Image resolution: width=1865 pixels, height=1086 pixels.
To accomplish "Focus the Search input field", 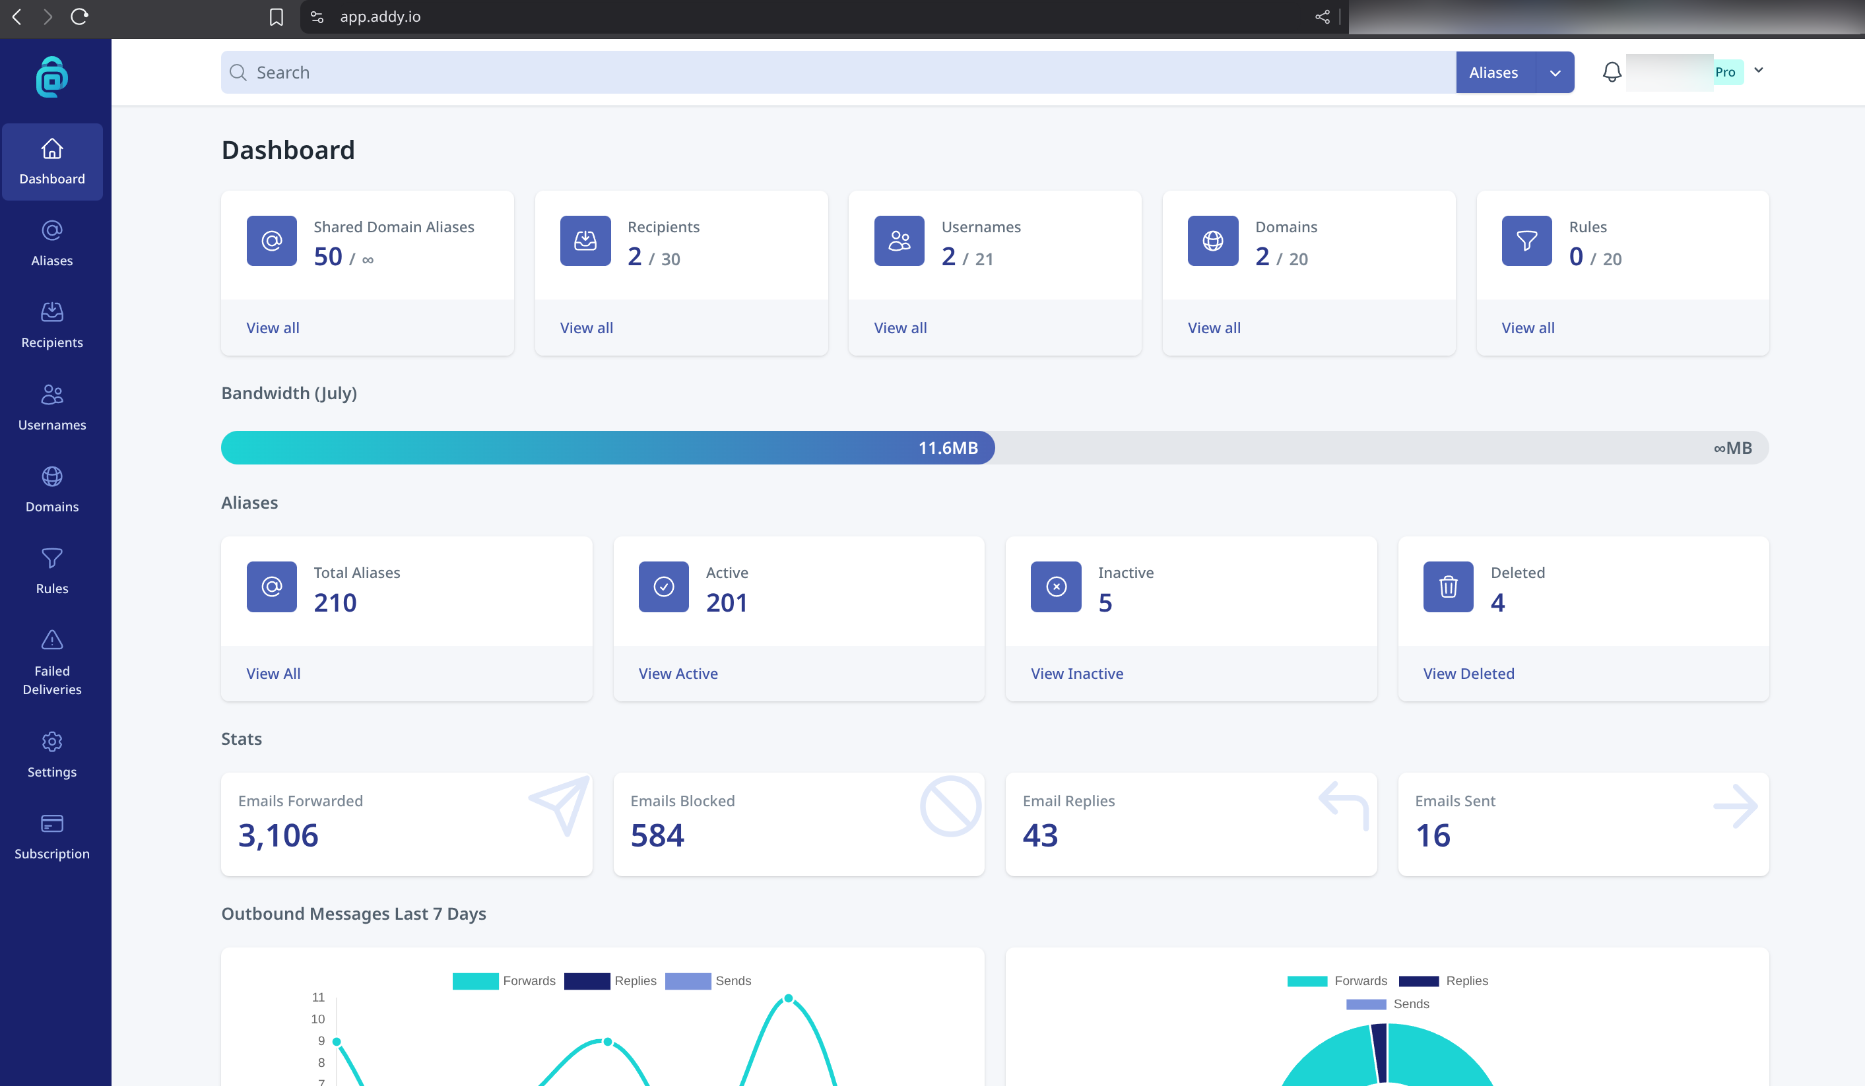I will (x=839, y=73).
